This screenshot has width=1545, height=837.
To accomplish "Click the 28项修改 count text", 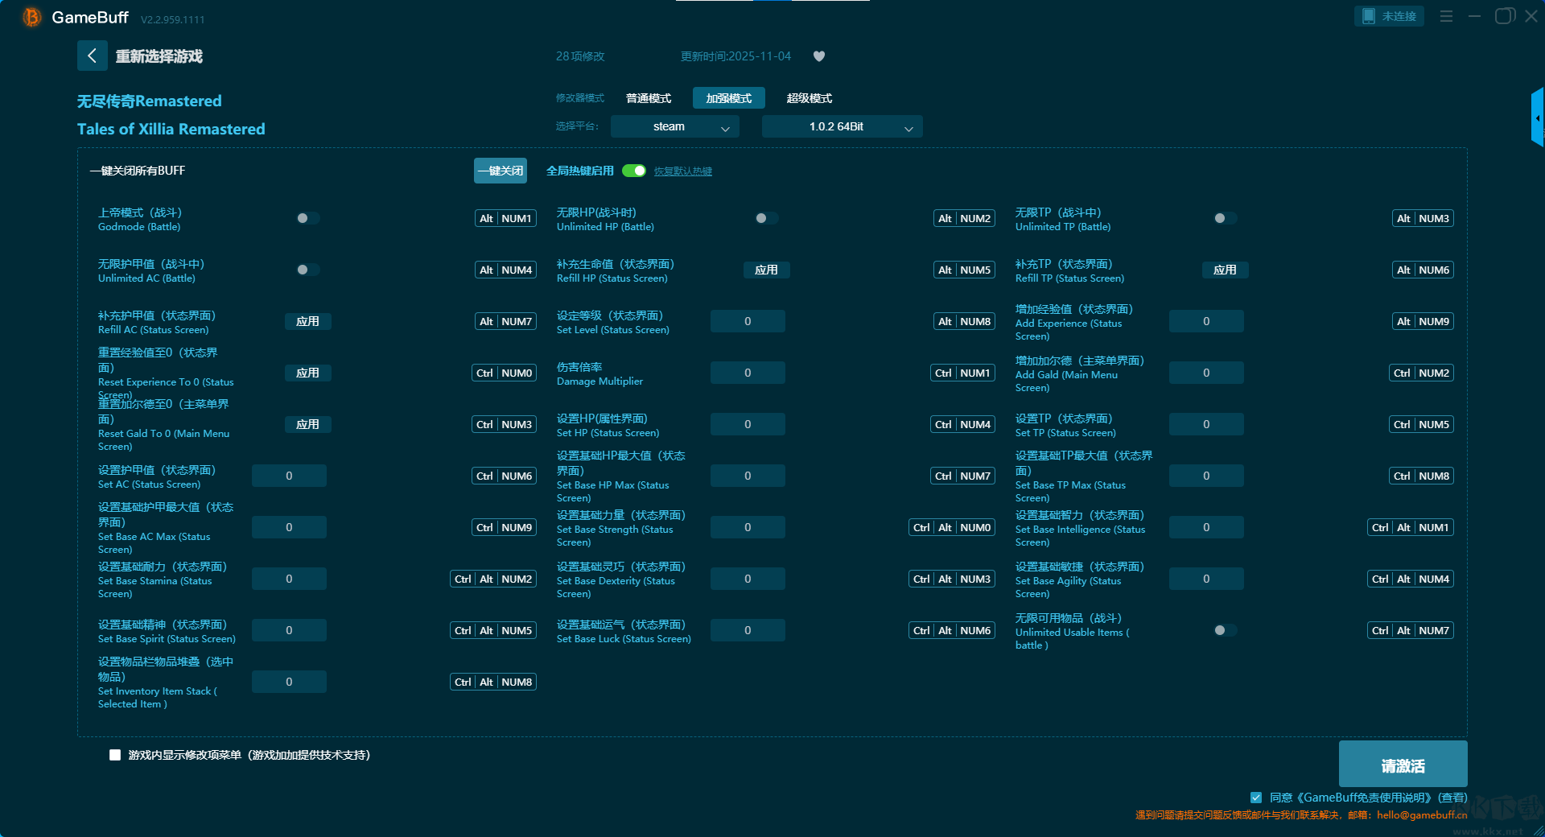I will pyautogui.click(x=580, y=56).
